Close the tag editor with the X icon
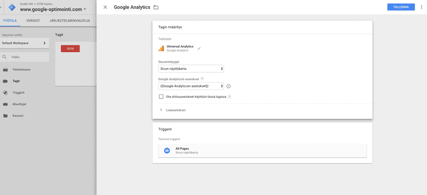The height and width of the screenshot is (195, 427). 105,7
